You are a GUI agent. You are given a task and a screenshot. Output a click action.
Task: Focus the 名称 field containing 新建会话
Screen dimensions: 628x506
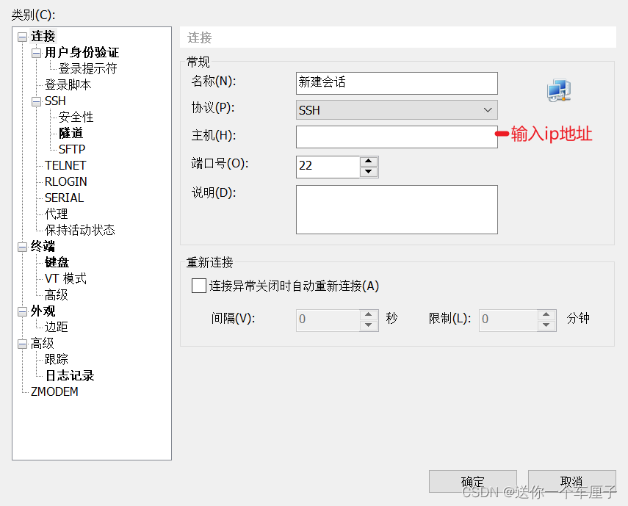pos(397,83)
